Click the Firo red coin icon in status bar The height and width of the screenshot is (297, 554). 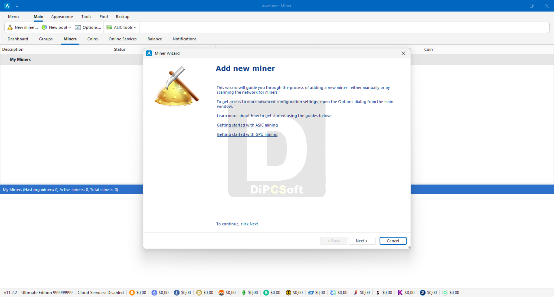coord(355,293)
